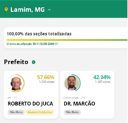The image size is (128, 123).
Task: Click the DR. MARCÃO candidate name
Action: (x=79, y=104)
